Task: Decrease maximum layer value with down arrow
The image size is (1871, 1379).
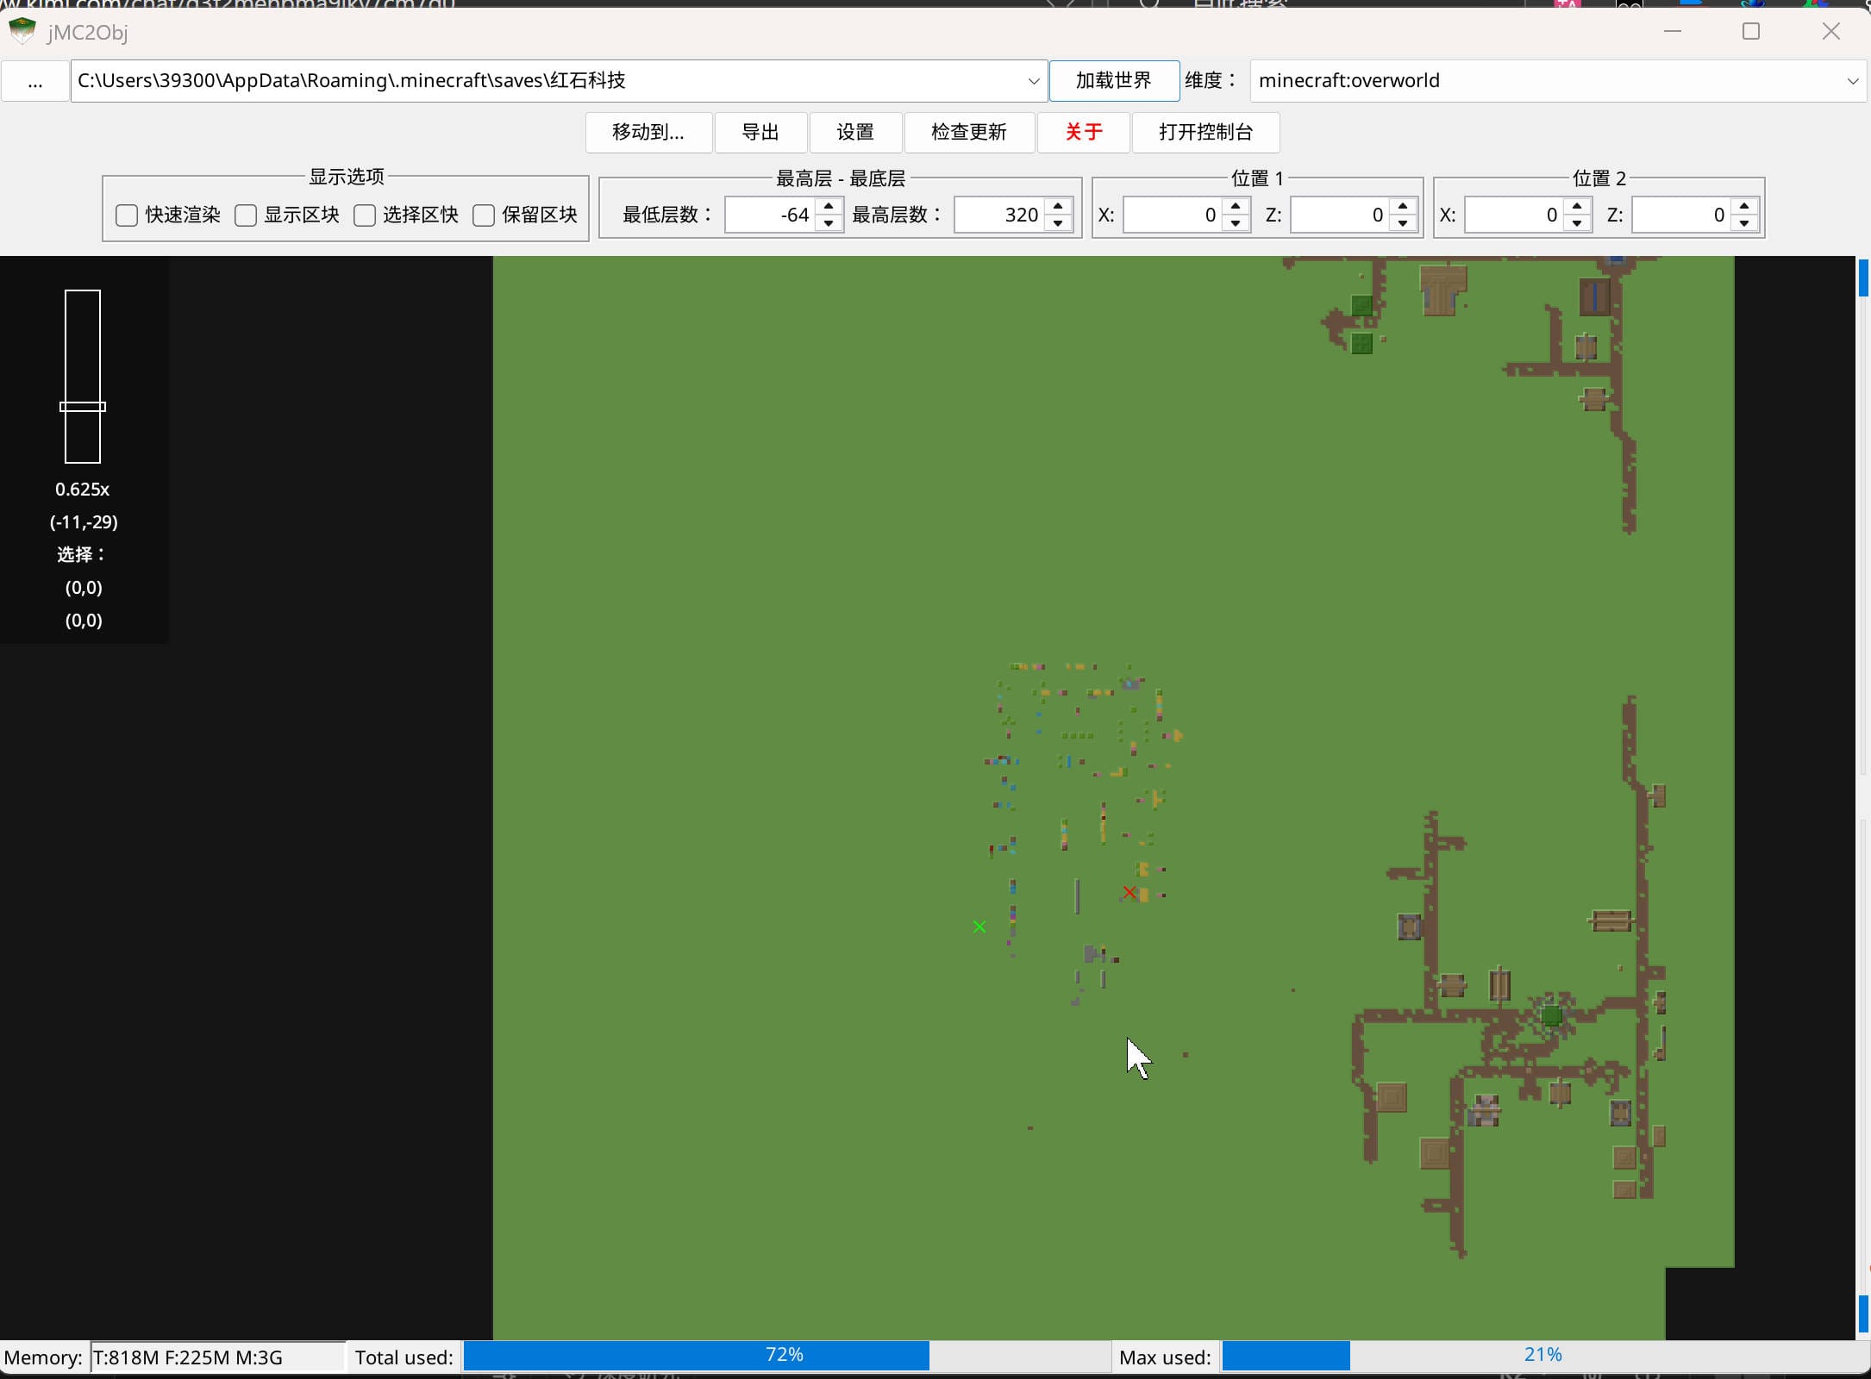Action: point(1058,223)
